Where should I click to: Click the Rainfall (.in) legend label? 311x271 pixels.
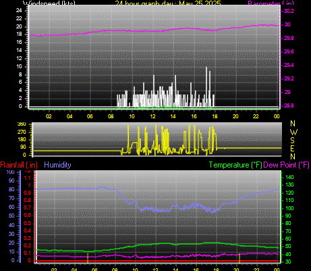[19, 165]
